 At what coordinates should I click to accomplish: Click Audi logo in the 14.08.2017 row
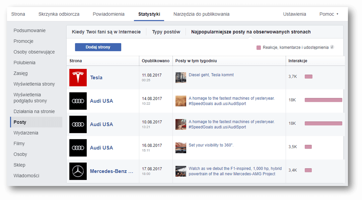click(78, 101)
